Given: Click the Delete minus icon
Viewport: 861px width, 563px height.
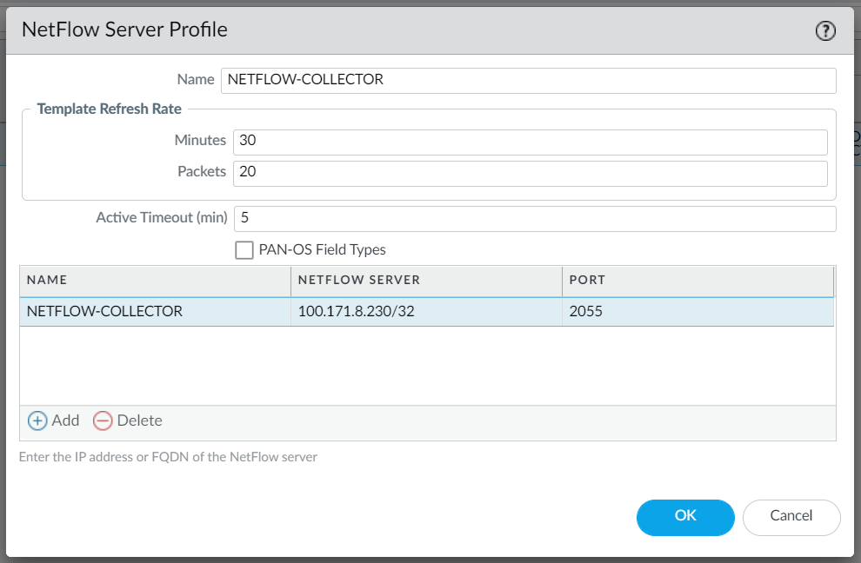Looking at the screenshot, I should click(103, 421).
